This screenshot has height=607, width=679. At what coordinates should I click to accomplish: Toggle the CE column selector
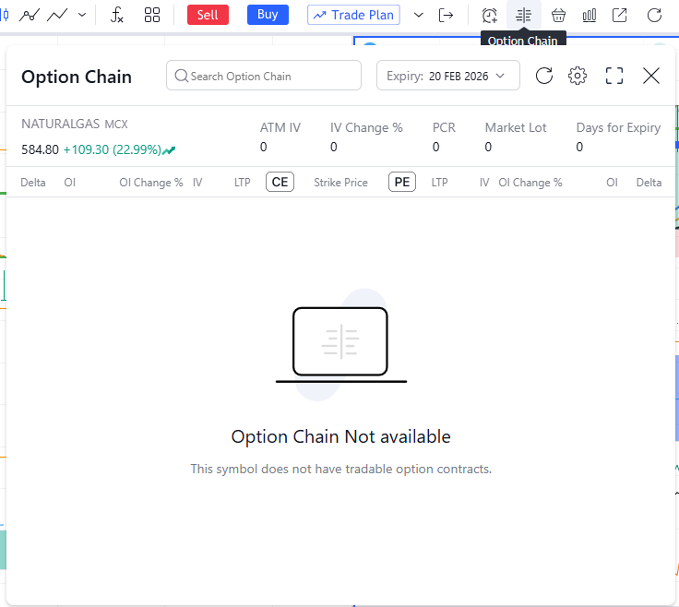280,182
